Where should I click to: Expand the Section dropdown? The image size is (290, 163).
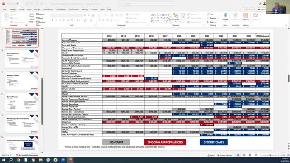coord(41,22)
